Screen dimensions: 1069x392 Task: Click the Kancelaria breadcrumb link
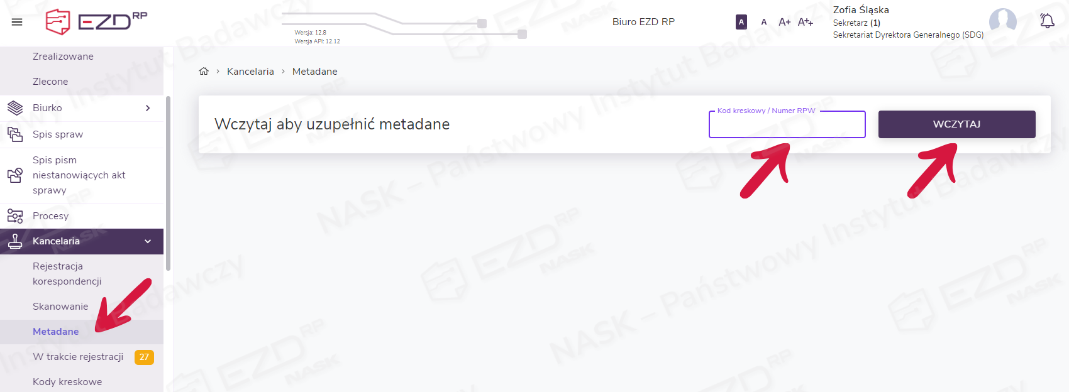tap(250, 72)
